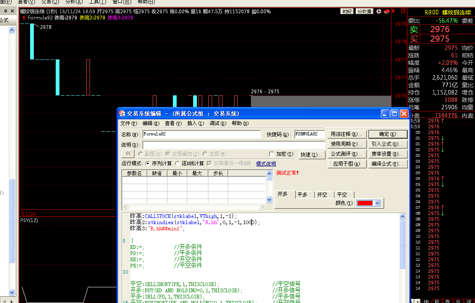Open the 分析 menu in main window
The width and height of the screenshot is (475, 303).
74,2
